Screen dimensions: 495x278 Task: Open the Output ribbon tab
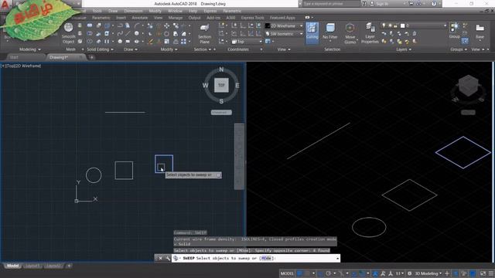pos(194,18)
